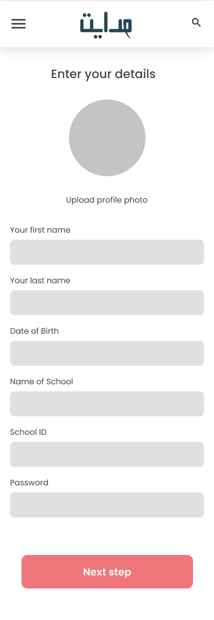Click the Password label text
214x620 pixels.
[29, 483]
